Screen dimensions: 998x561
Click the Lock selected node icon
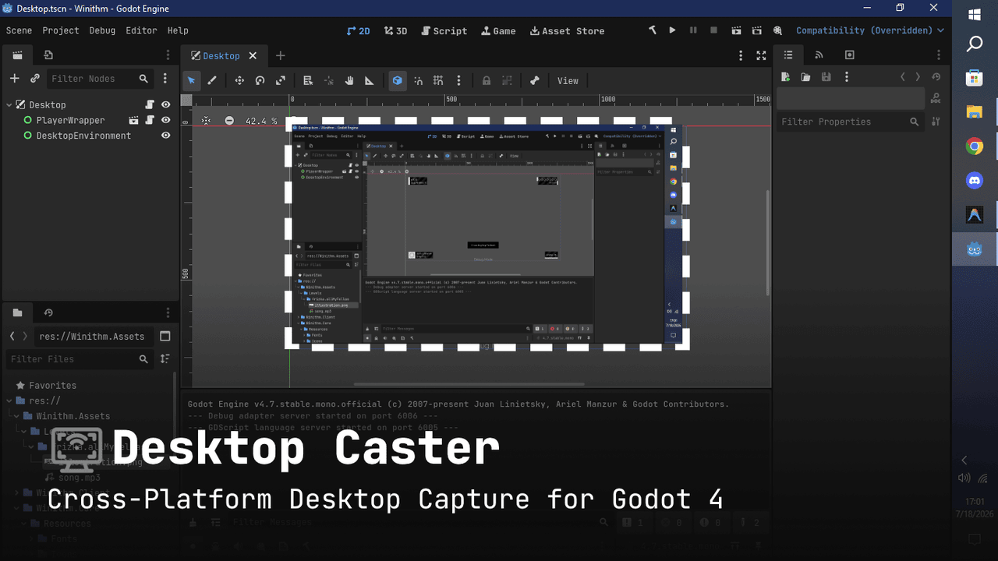coord(487,80)
